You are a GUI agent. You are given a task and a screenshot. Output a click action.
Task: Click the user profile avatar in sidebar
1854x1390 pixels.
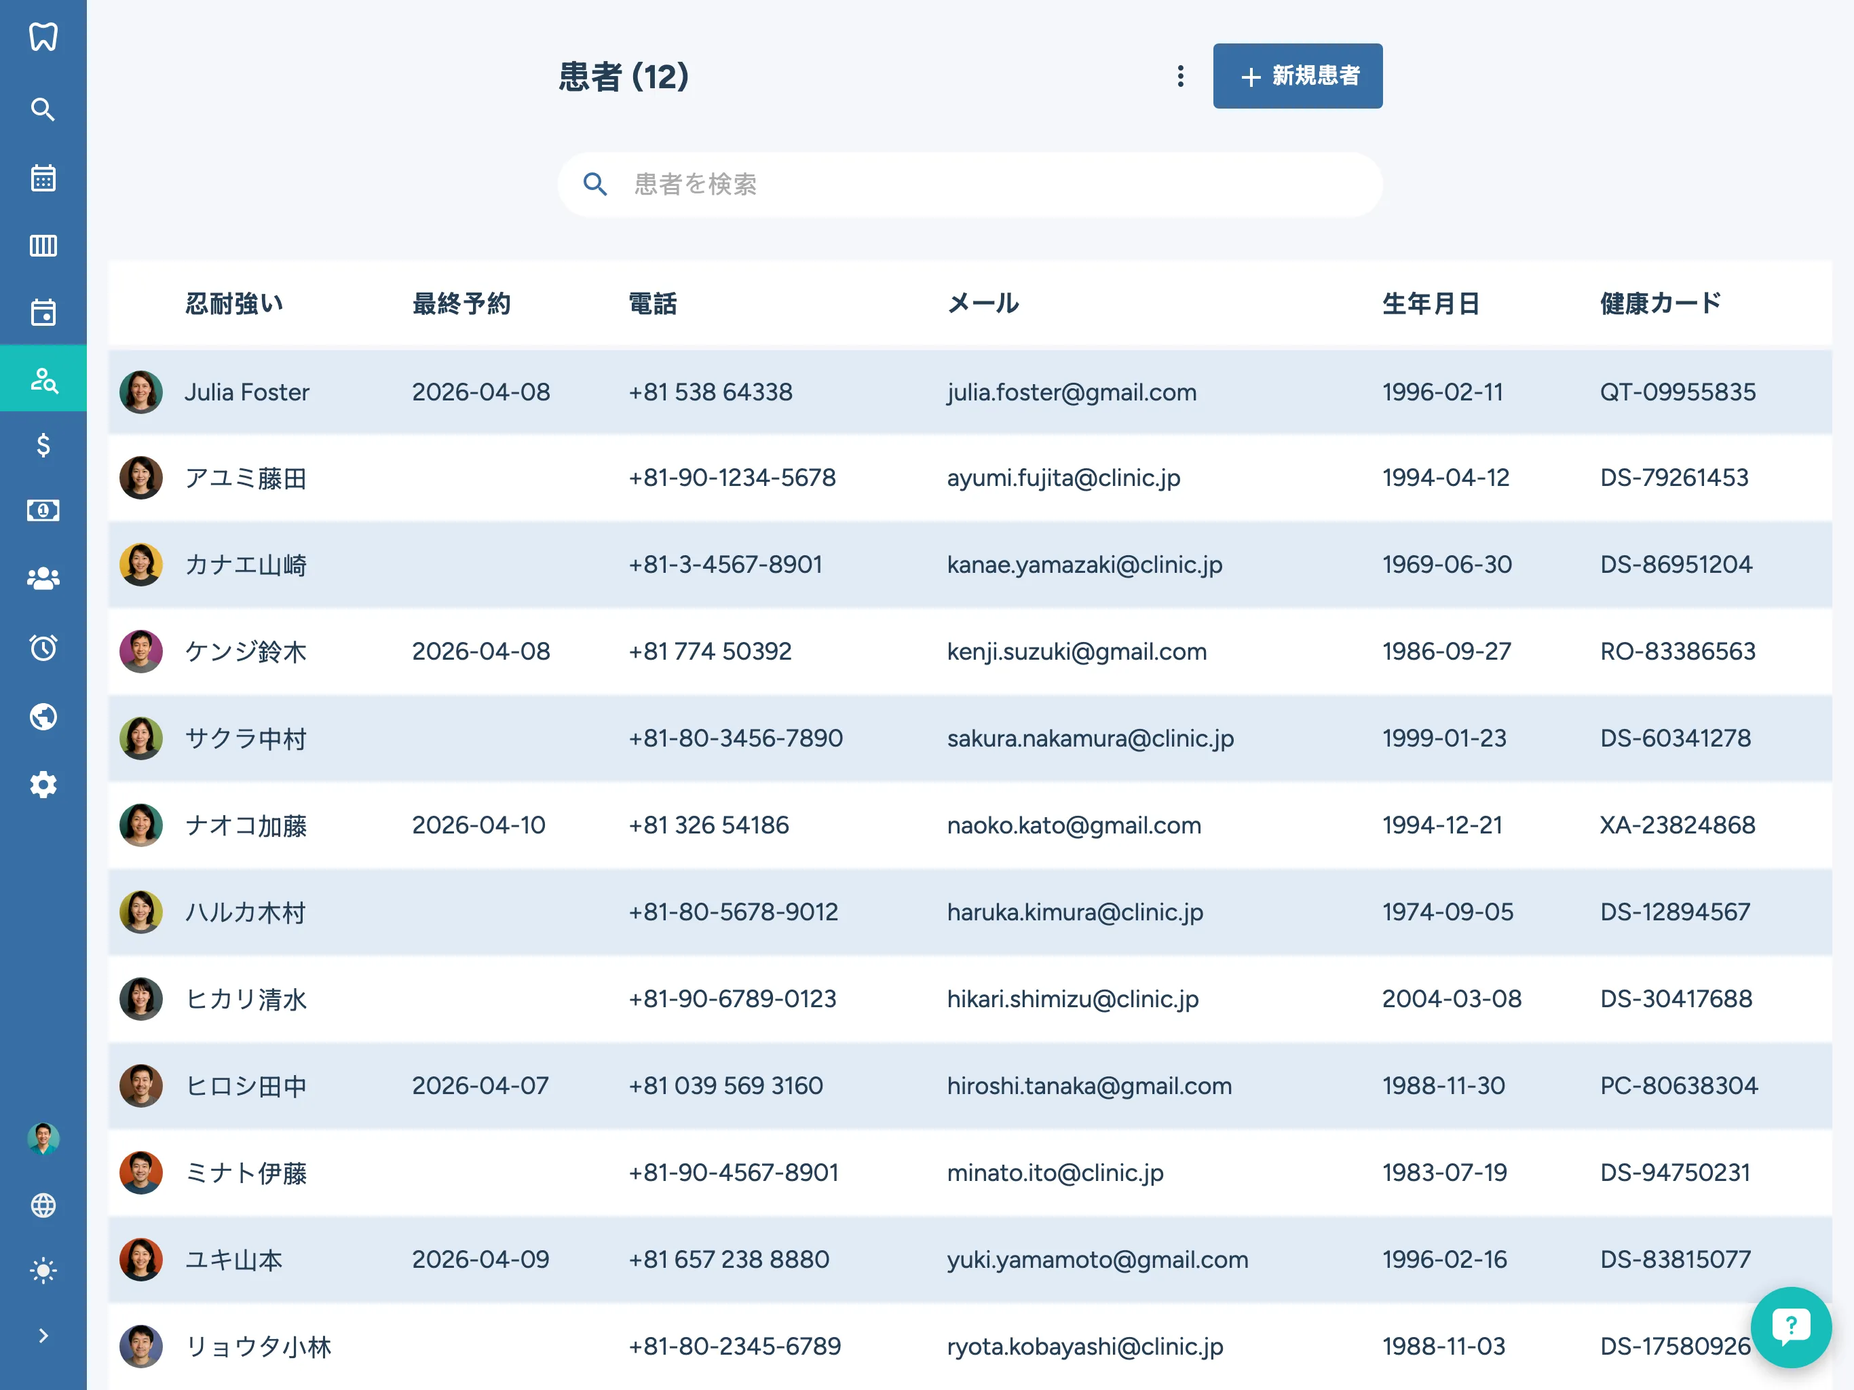pyautogui.click(x=43, y=1138)
